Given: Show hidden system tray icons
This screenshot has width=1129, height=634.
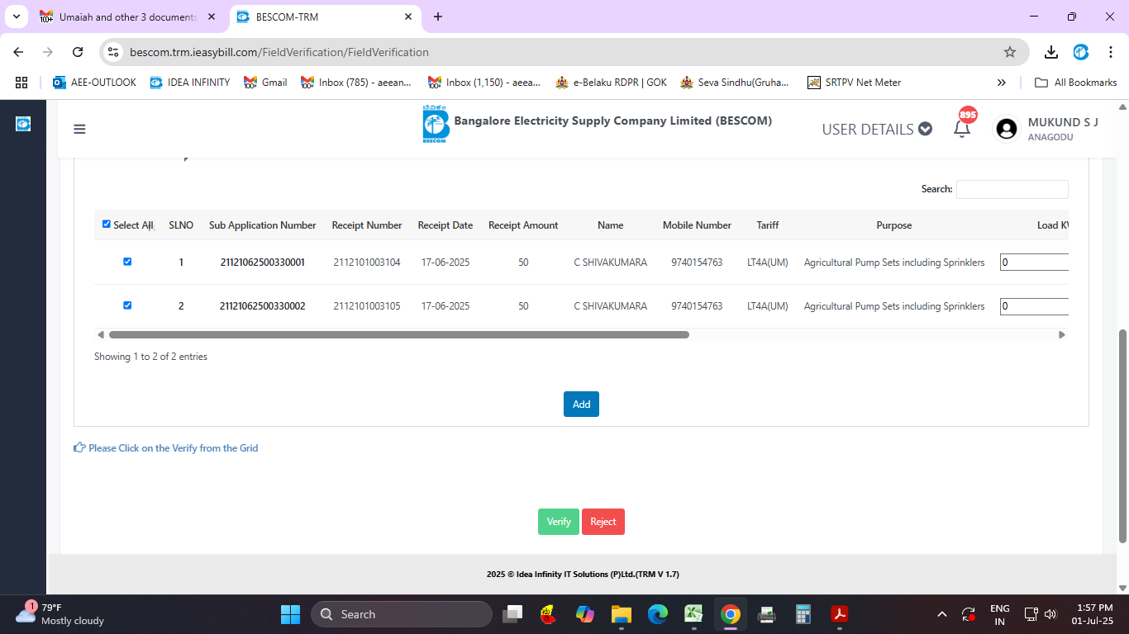Looking at the screenshot, I should coord(942,614).
